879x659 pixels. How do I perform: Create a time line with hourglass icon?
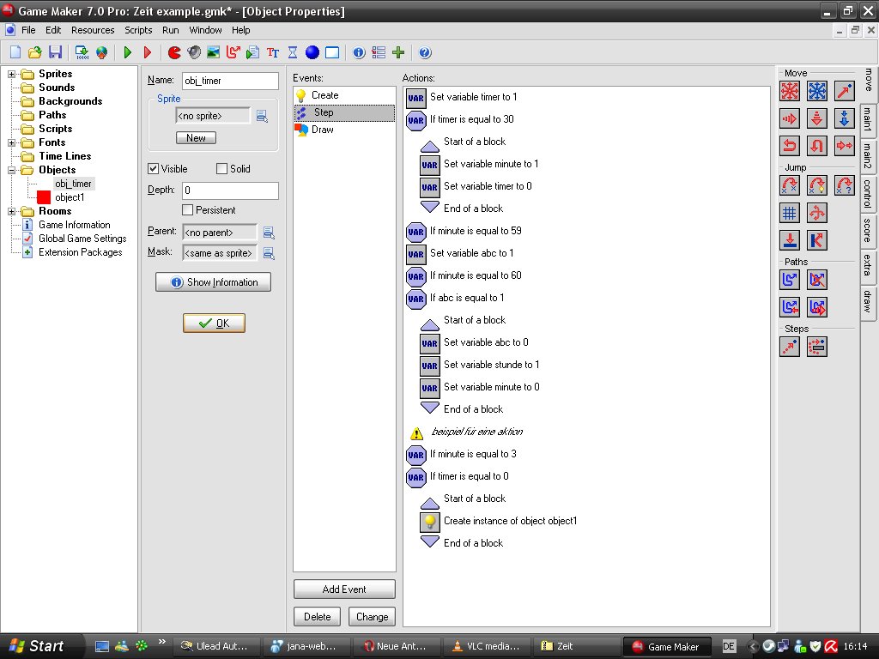pyautogui.click(x=293, y=52)
